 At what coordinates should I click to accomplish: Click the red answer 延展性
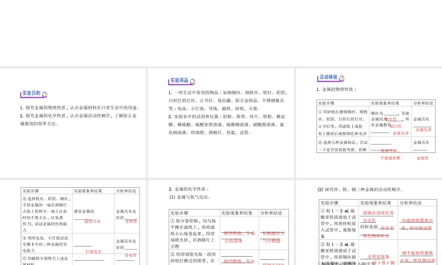(423, 158)
